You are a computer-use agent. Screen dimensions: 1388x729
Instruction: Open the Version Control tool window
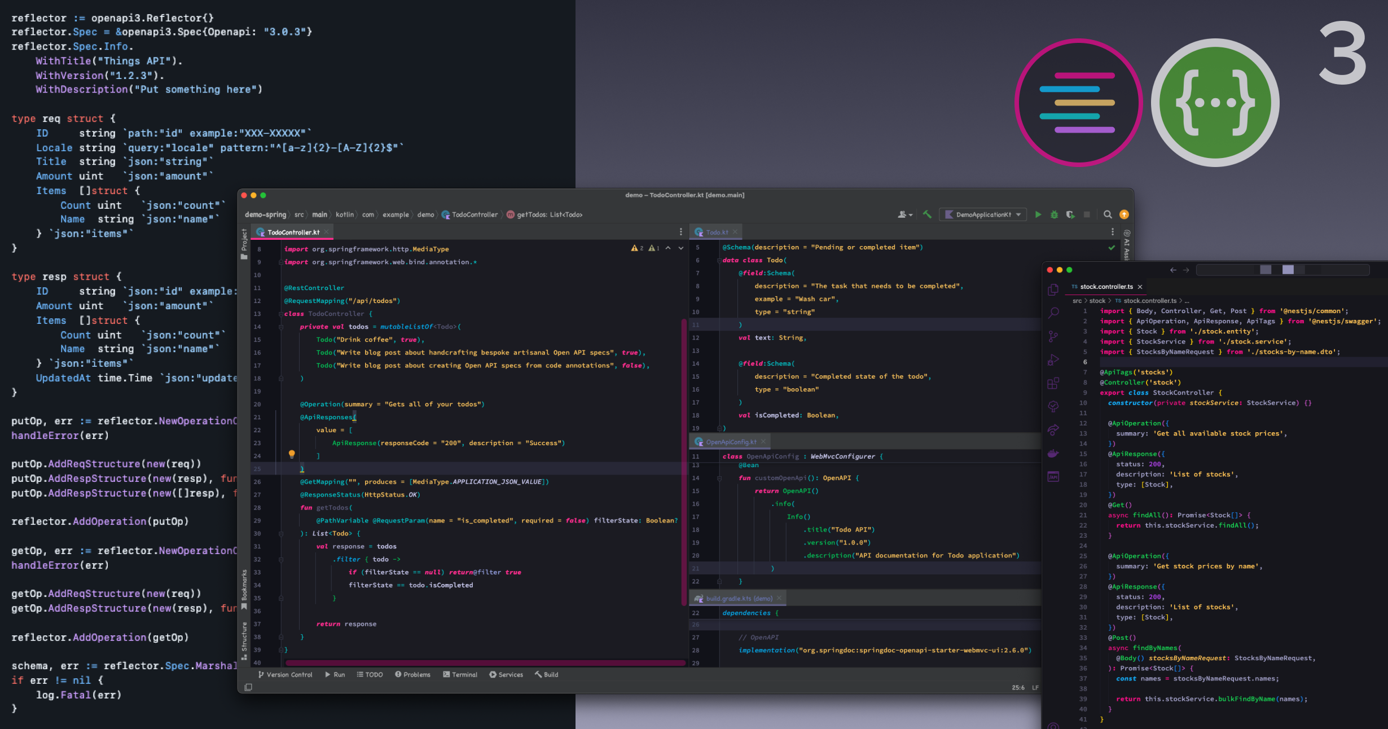[285, 675]
